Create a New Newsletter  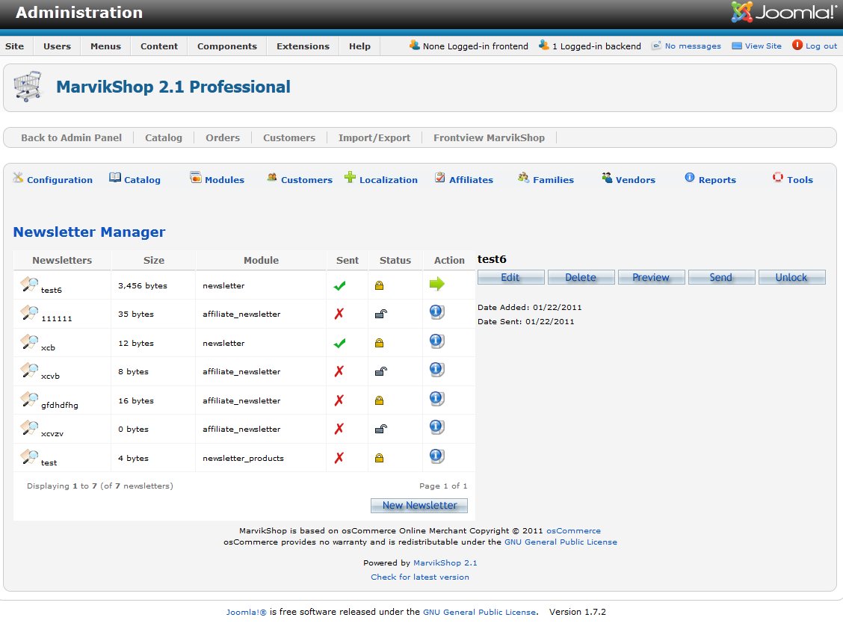(419, 506)
